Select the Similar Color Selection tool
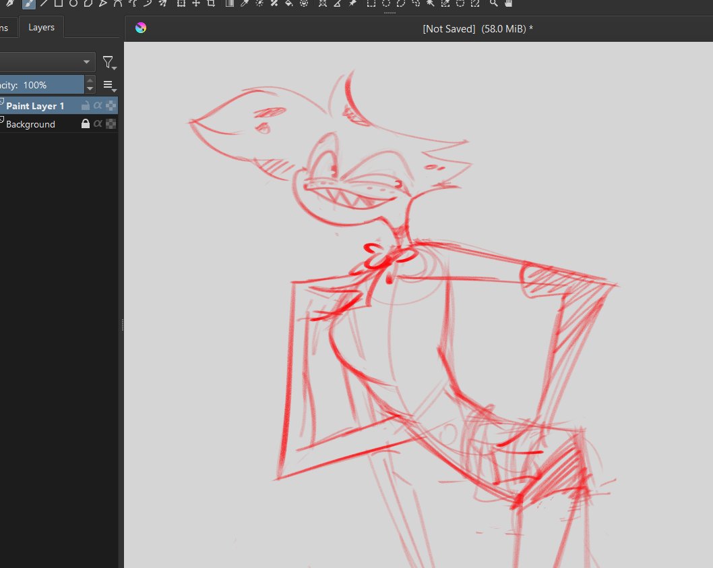 tap(445, 3)
